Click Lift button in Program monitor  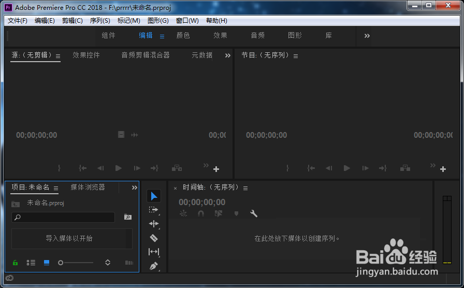coord(405,168)
